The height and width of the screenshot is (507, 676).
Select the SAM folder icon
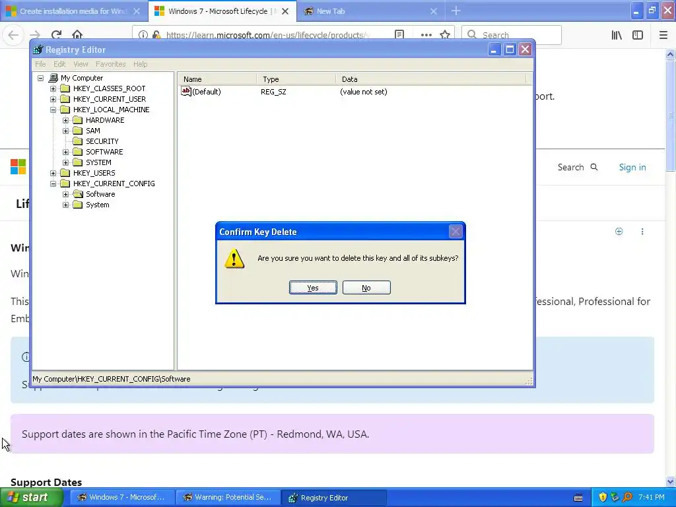78,131
